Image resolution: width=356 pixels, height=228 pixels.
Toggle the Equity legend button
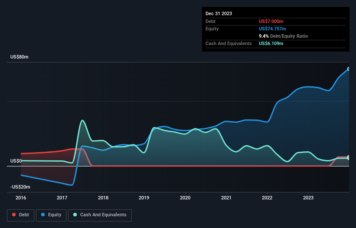click(51, 215)
